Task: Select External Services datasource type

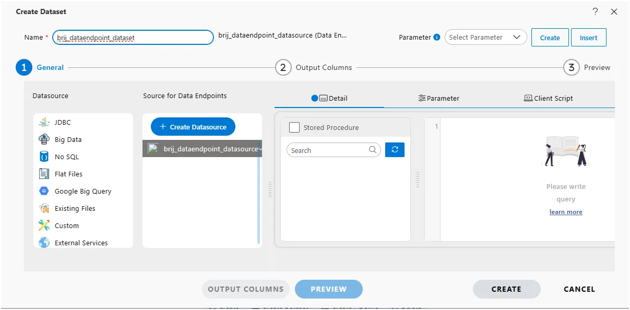Action: (x=83, y=243)
